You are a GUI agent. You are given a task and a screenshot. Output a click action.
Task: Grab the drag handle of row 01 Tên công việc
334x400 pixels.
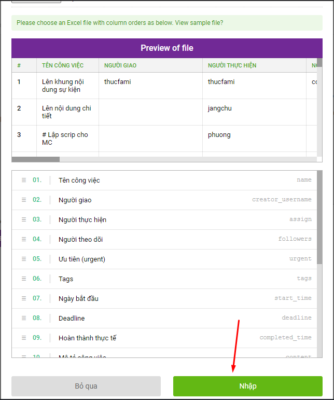point(24,180)
